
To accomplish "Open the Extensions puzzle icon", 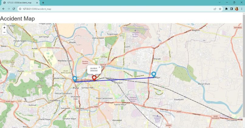I will 226,9.
